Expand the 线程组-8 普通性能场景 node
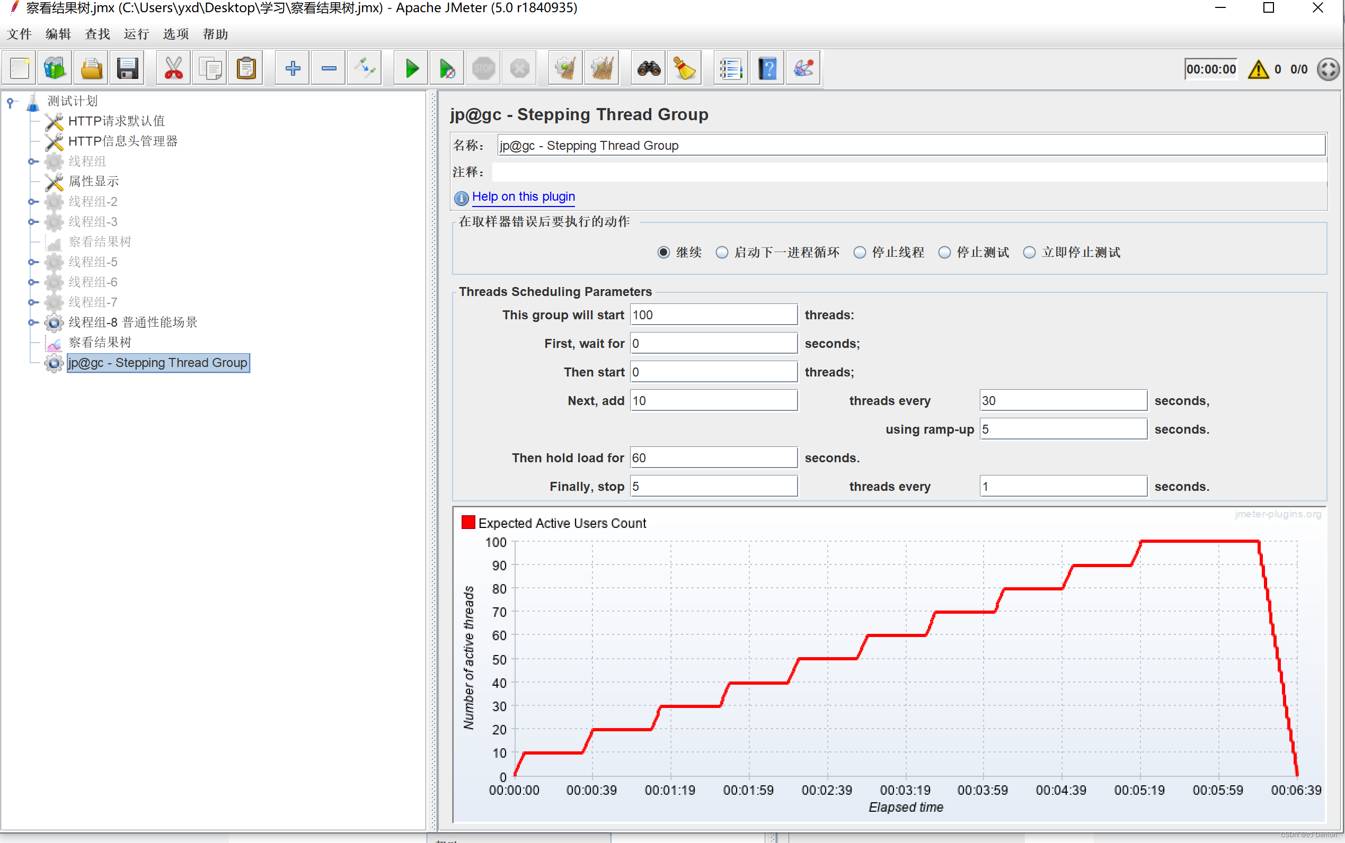 pos(32,322)
